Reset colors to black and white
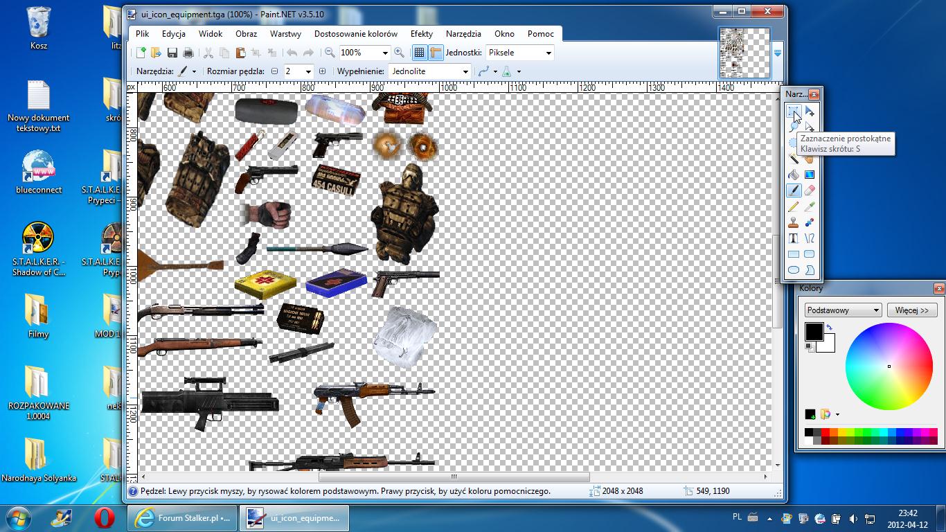This screenshot has width=946, height=532. [x=809, y=346]
